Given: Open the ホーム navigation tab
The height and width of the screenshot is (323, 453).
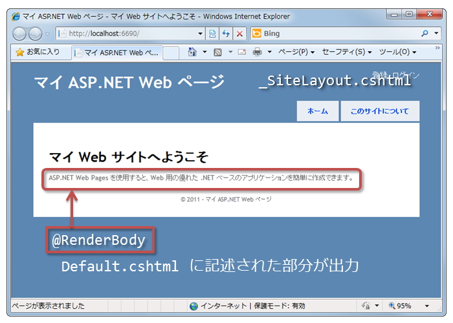Looking at the screenshot, I should (318, 111).
